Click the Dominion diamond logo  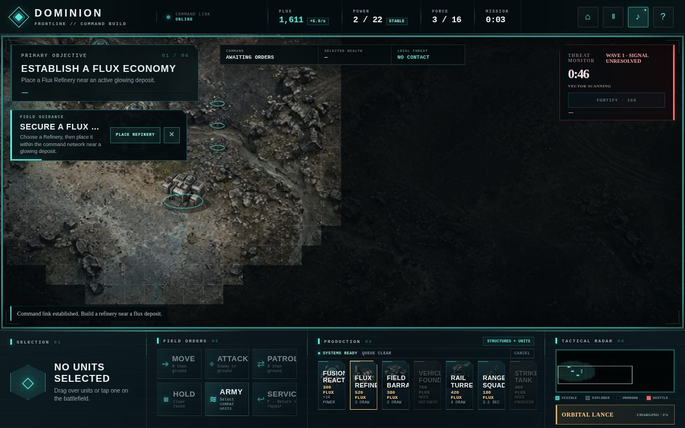19,17
